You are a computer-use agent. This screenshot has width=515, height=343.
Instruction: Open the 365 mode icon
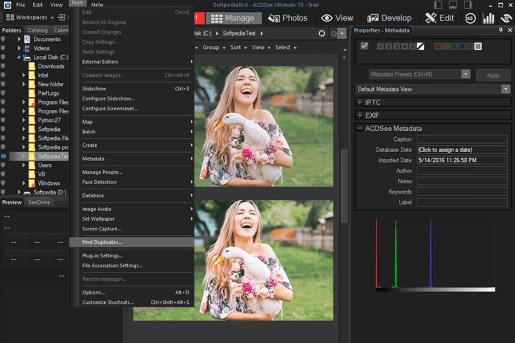tap(470, 18)
